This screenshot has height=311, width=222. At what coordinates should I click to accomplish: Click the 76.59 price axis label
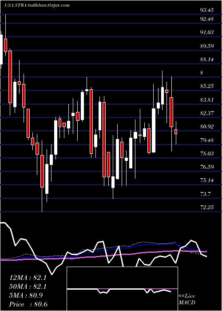pyautogui.click(x=207, y=167)
